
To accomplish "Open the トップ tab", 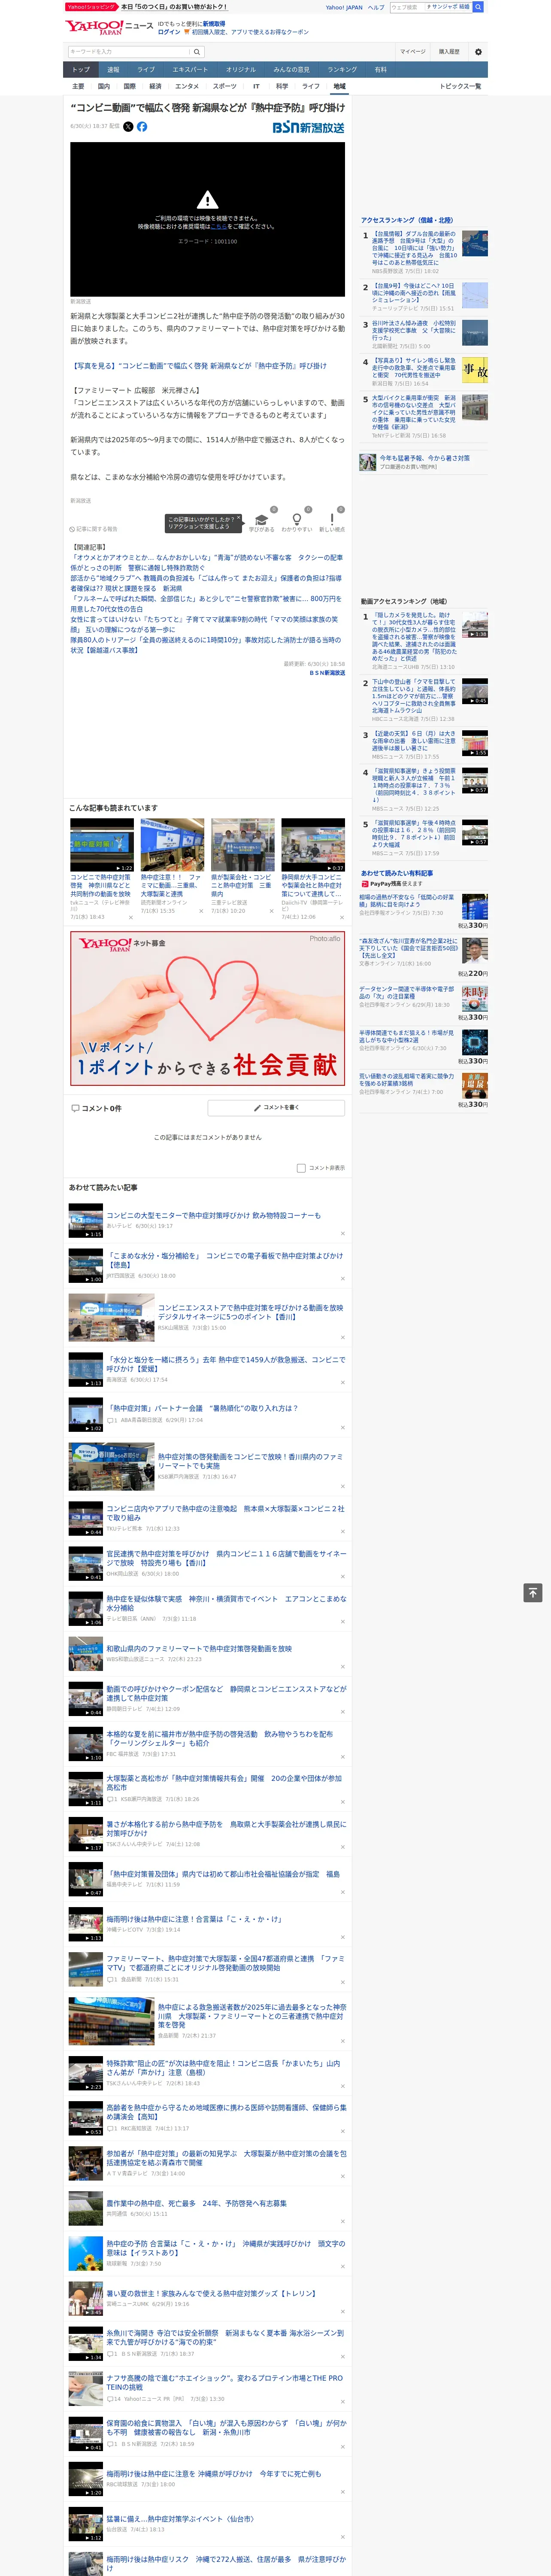I will 81,70.
